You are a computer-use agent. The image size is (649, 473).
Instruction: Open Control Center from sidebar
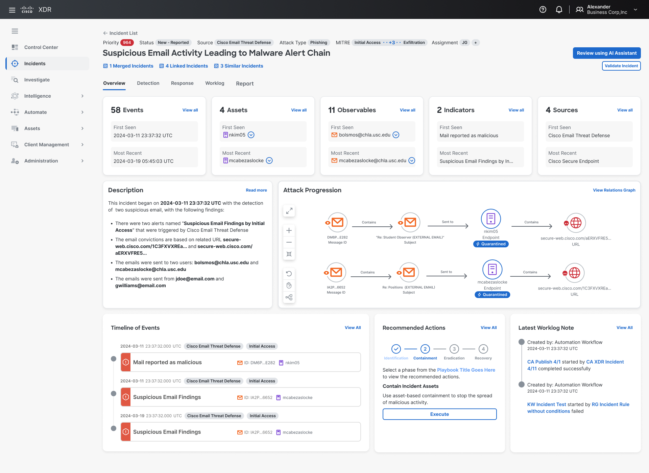pos(47,47)
